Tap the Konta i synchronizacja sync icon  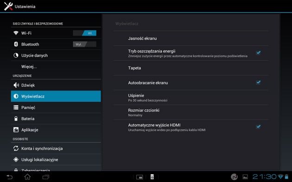click(x=16, y=148)
